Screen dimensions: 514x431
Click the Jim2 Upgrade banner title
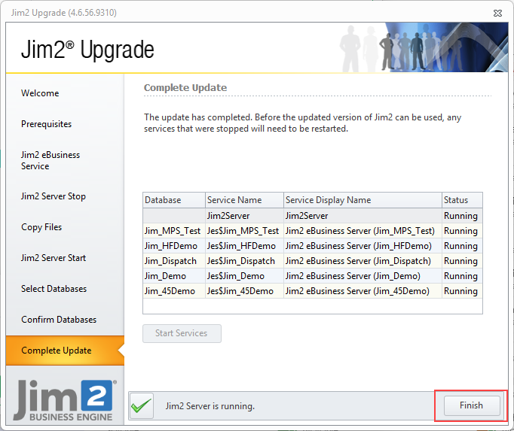pyautogui.click(x=87, y=50)
